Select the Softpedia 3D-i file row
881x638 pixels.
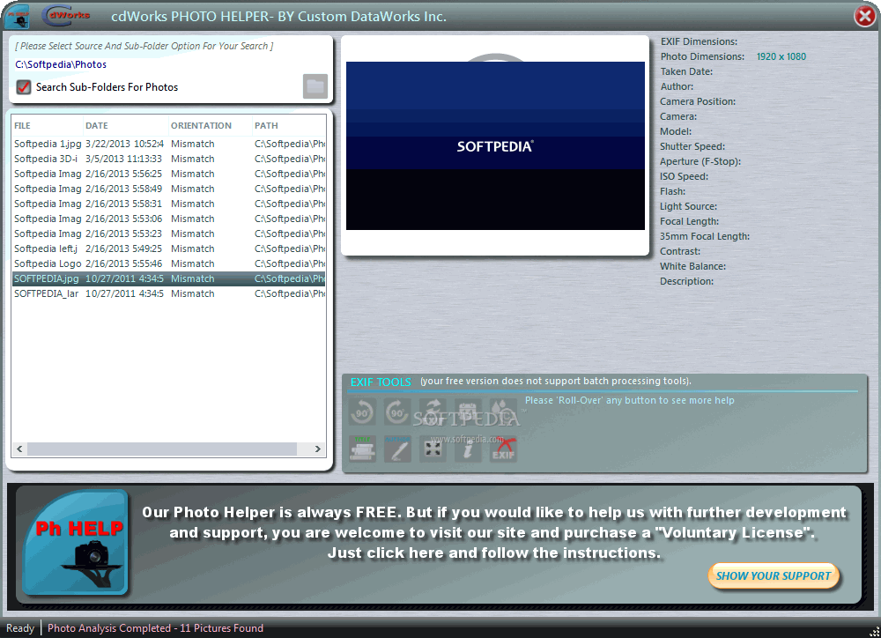[168, 159]
